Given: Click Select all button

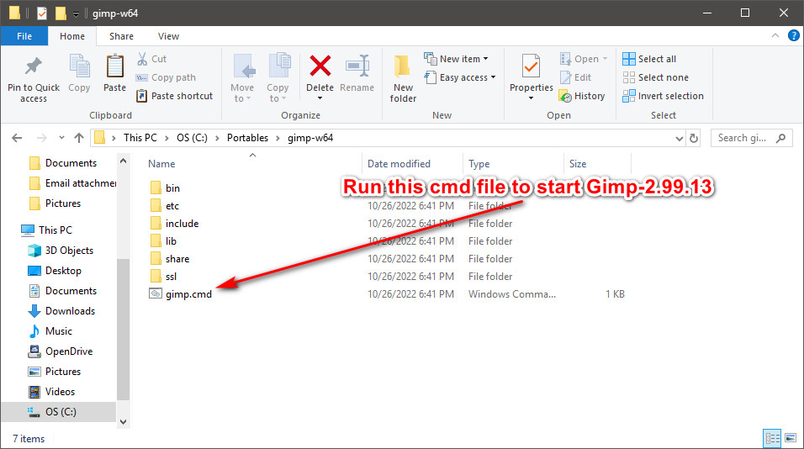Looking at the screenshot, I should [649, 59].
